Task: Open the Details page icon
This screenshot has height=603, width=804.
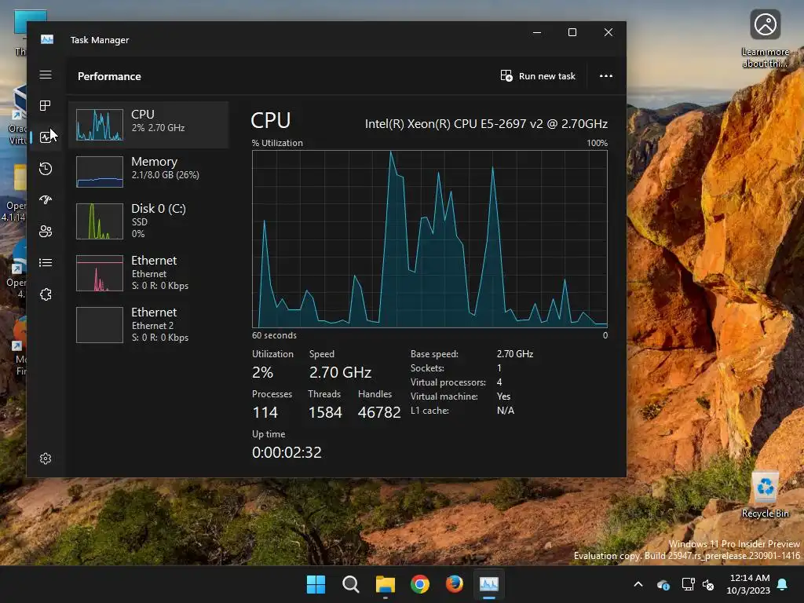Action: [46, 262]
